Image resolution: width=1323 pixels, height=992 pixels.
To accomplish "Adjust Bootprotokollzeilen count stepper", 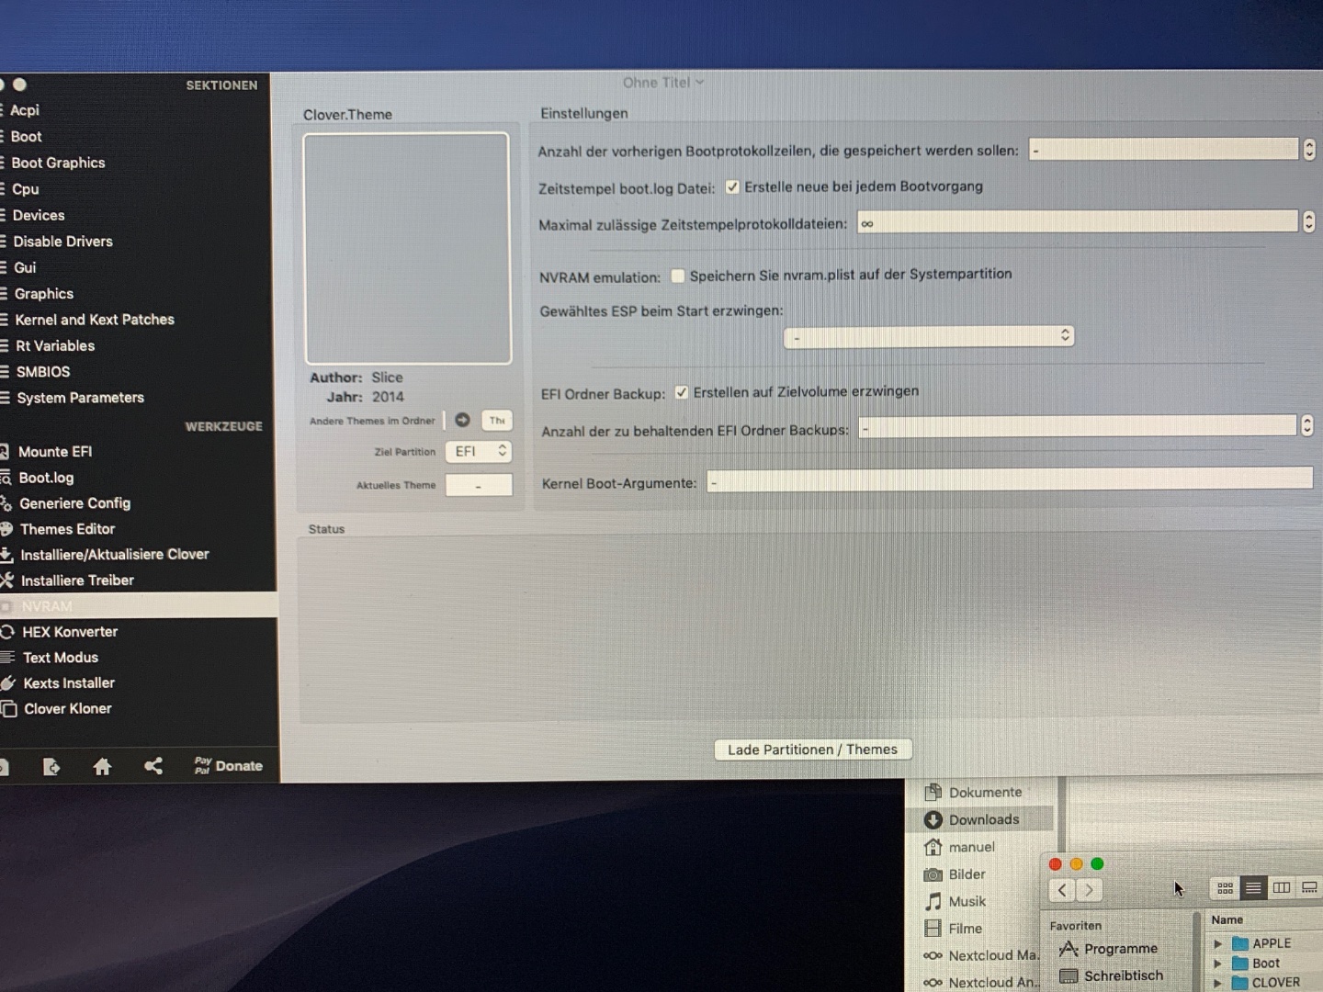I will [x=1309, y=149].
